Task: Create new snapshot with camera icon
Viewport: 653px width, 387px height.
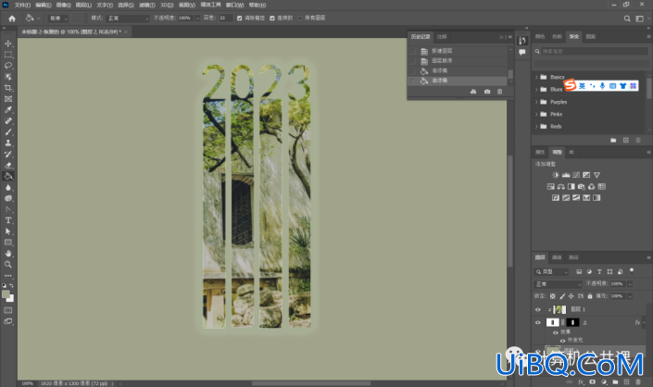Action: [487, 92]
